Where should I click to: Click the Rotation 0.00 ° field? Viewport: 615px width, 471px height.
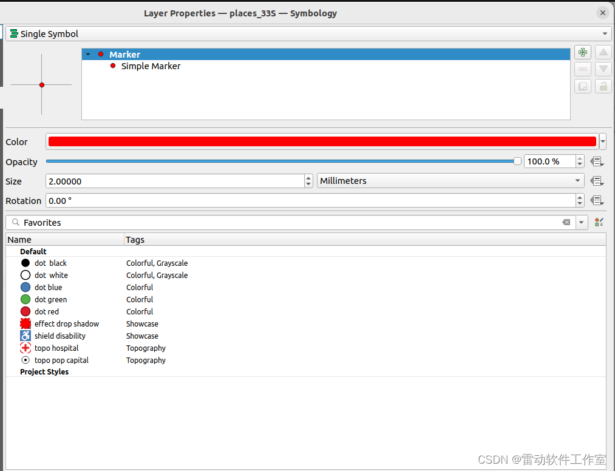coord(311,201)
